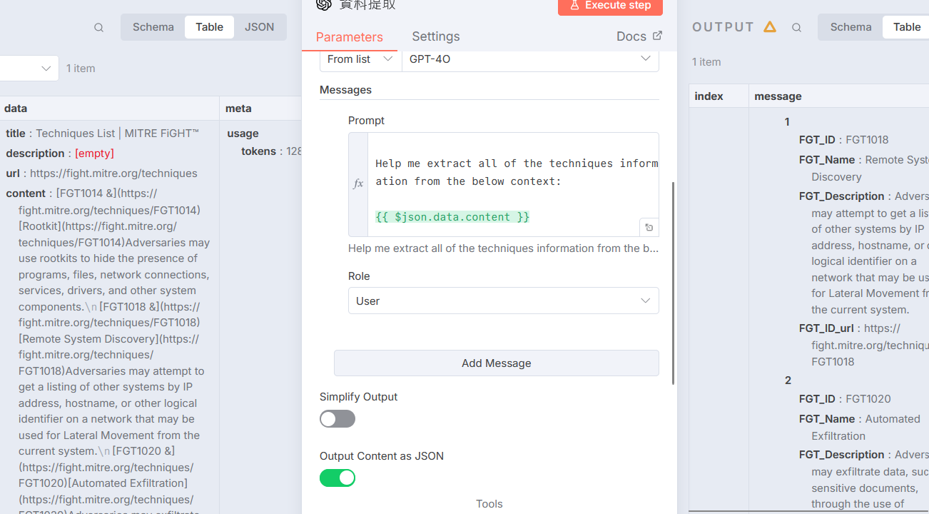929x514 pixels.
Task: Click the description [empty] value
Action: [94, 153]
